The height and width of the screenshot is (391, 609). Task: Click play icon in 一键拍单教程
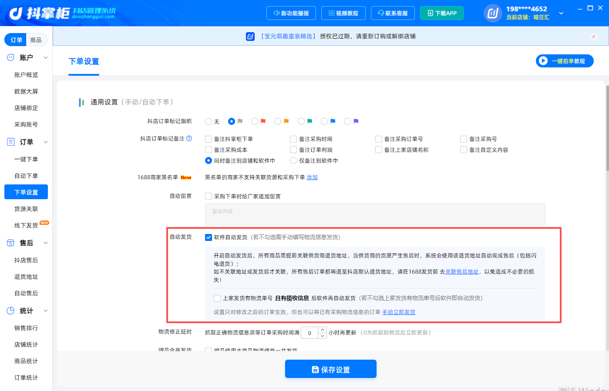coord(543,61)
